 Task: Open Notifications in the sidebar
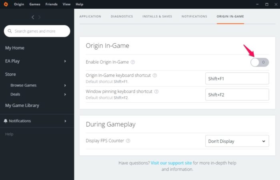20,121
